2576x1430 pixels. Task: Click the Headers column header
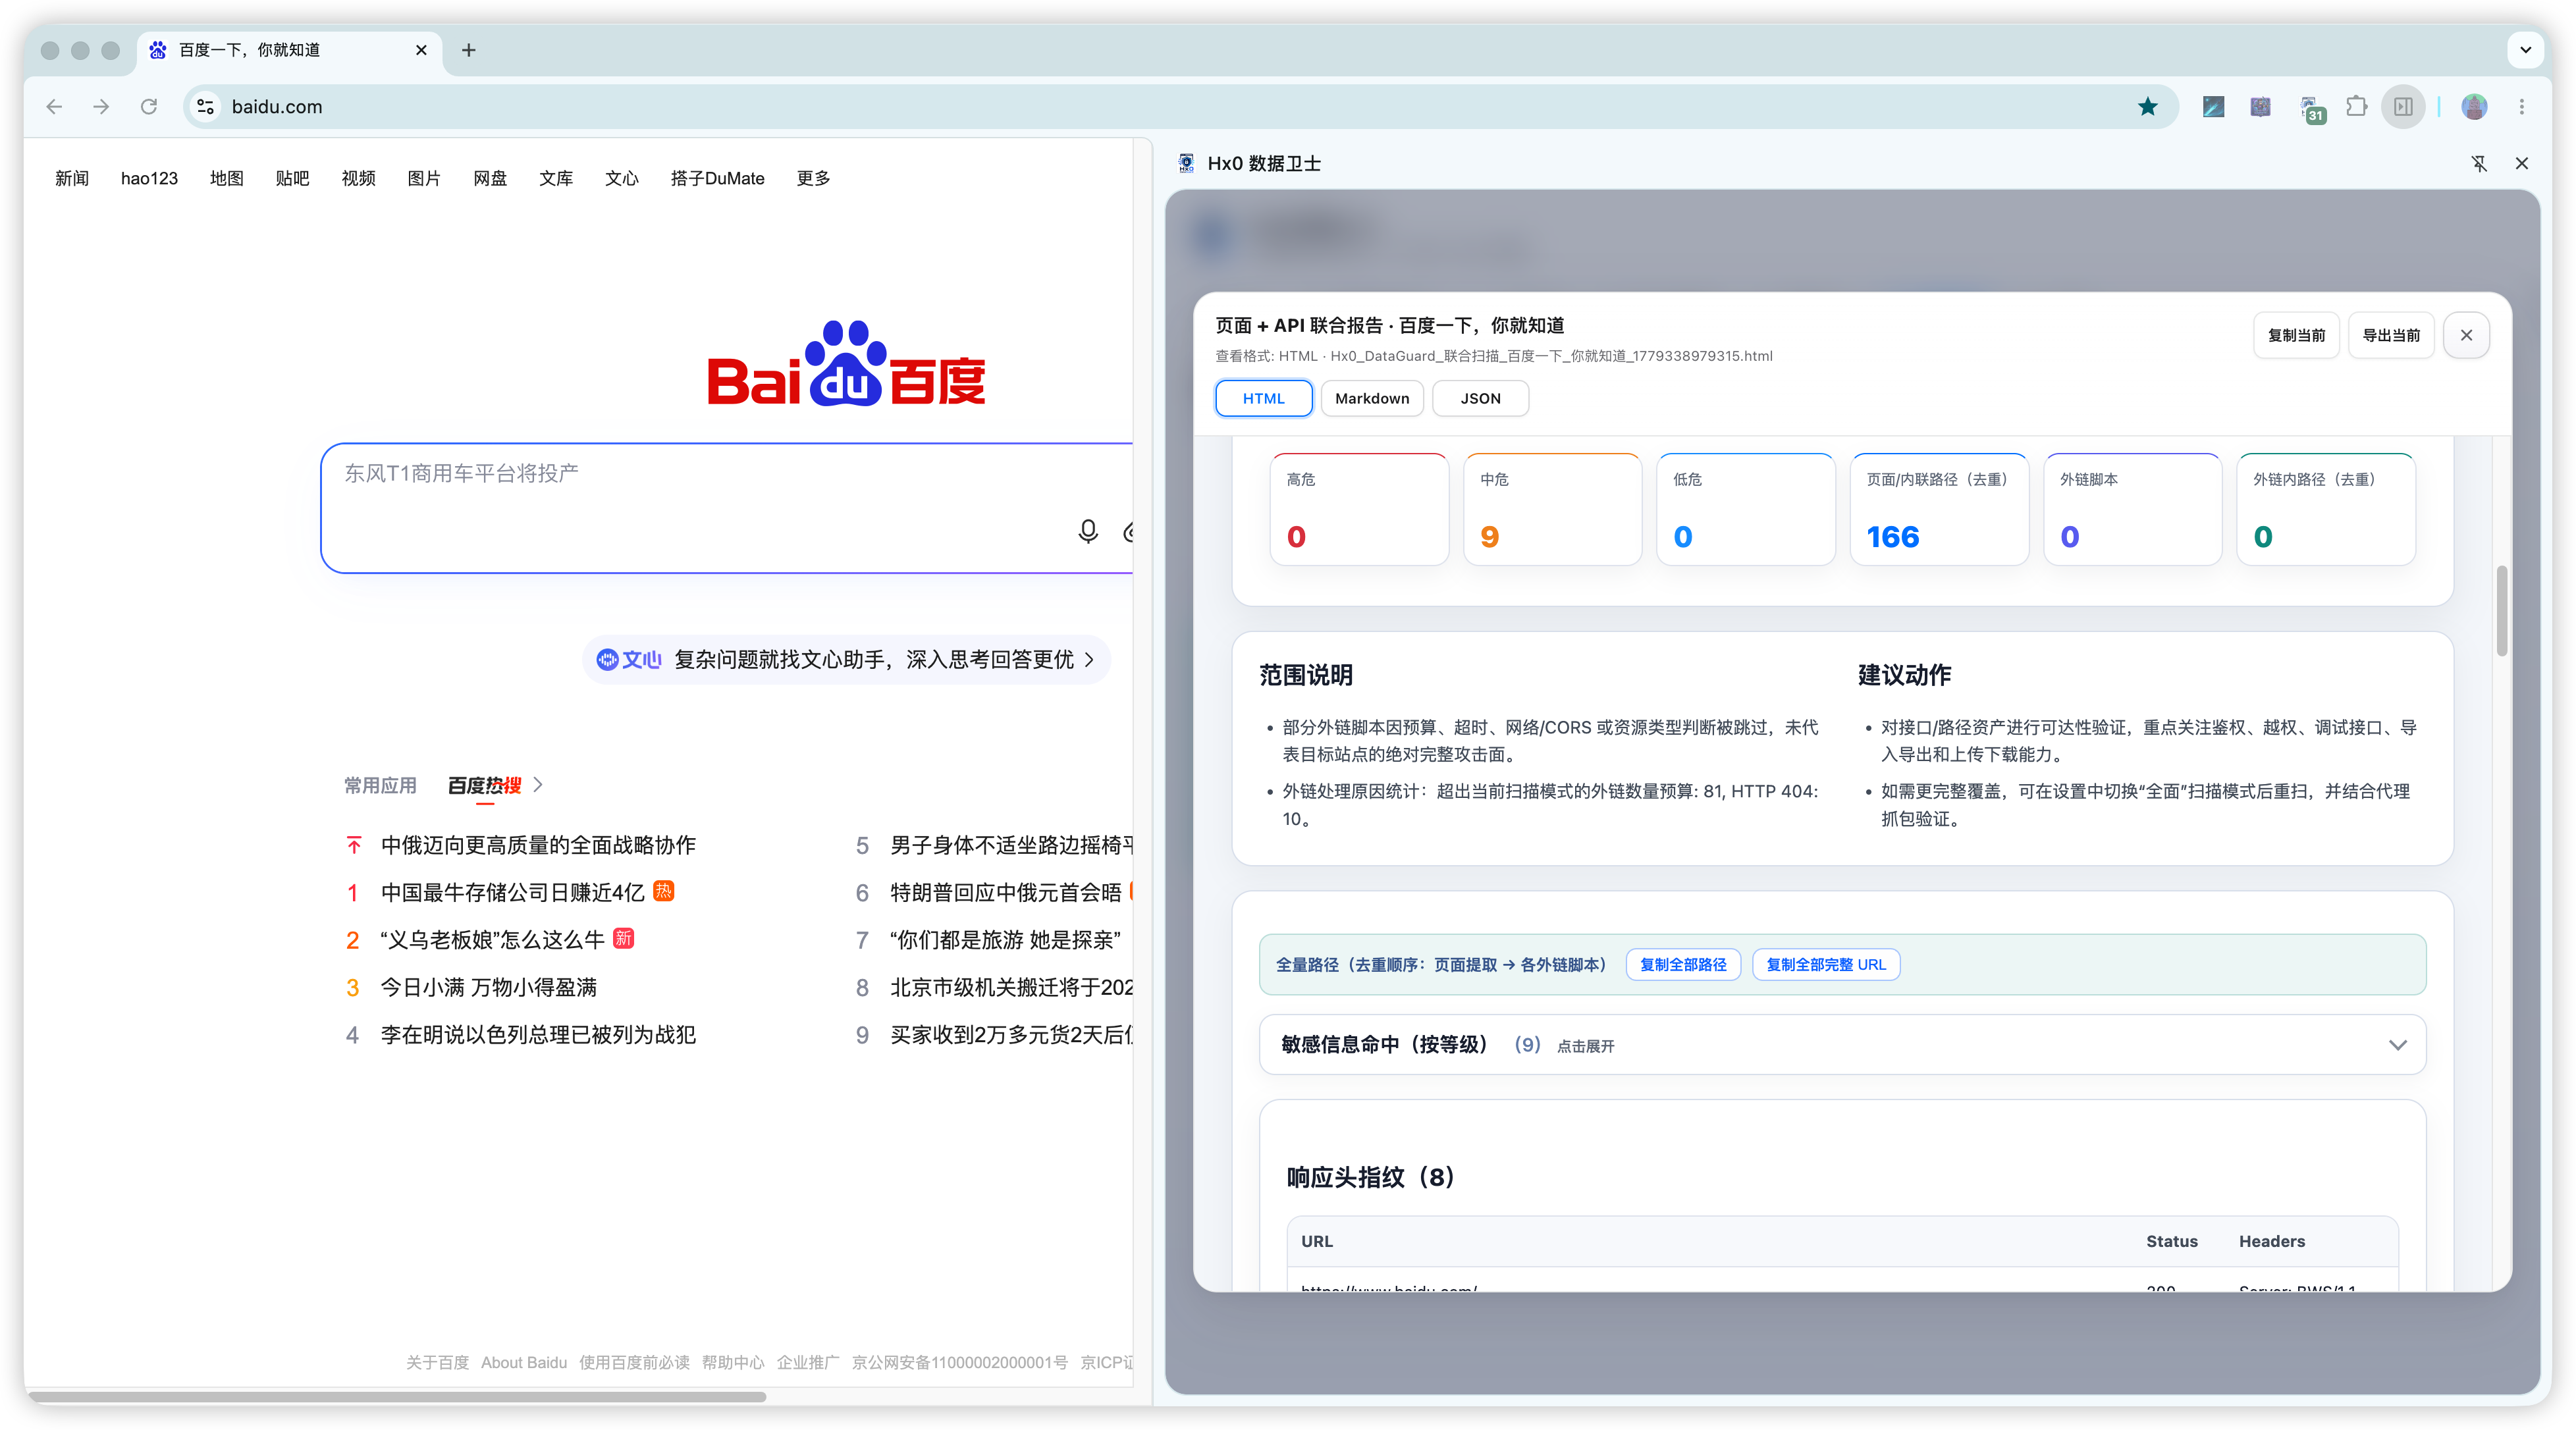(2271, 1241)
